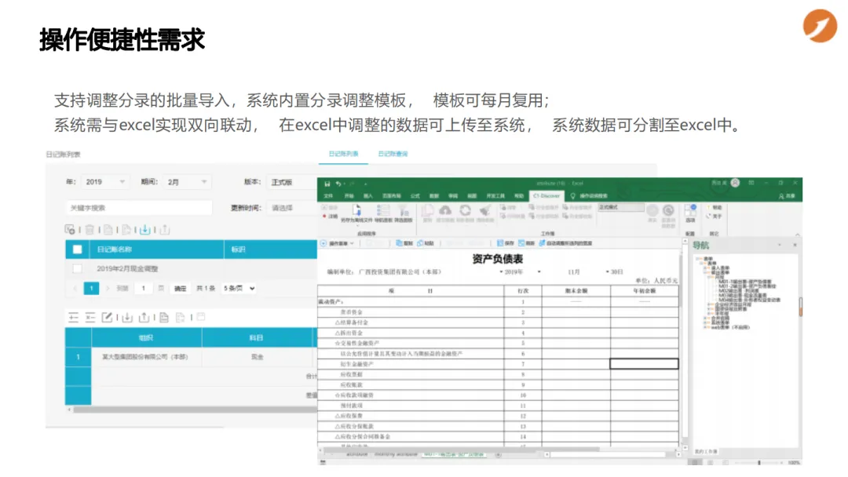The image size is (848, 477).
Task: Click the trash delete icon above journal list
Action: (90, 230)
